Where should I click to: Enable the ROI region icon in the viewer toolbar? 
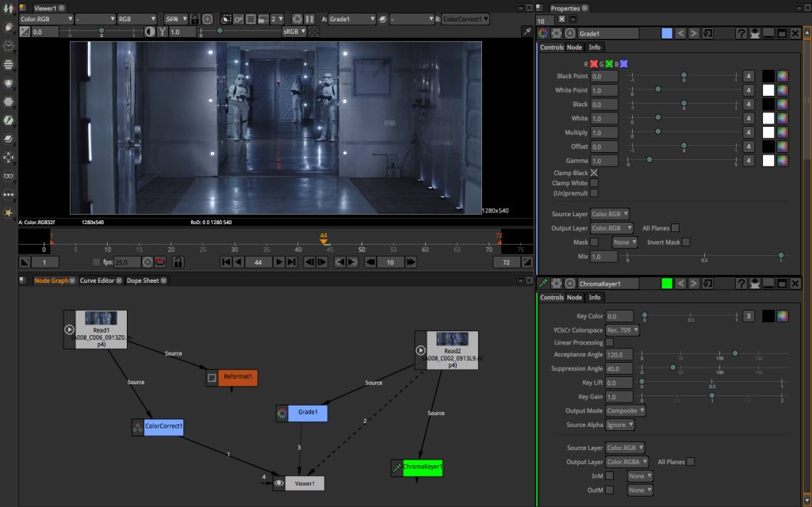tap(226, 18)
